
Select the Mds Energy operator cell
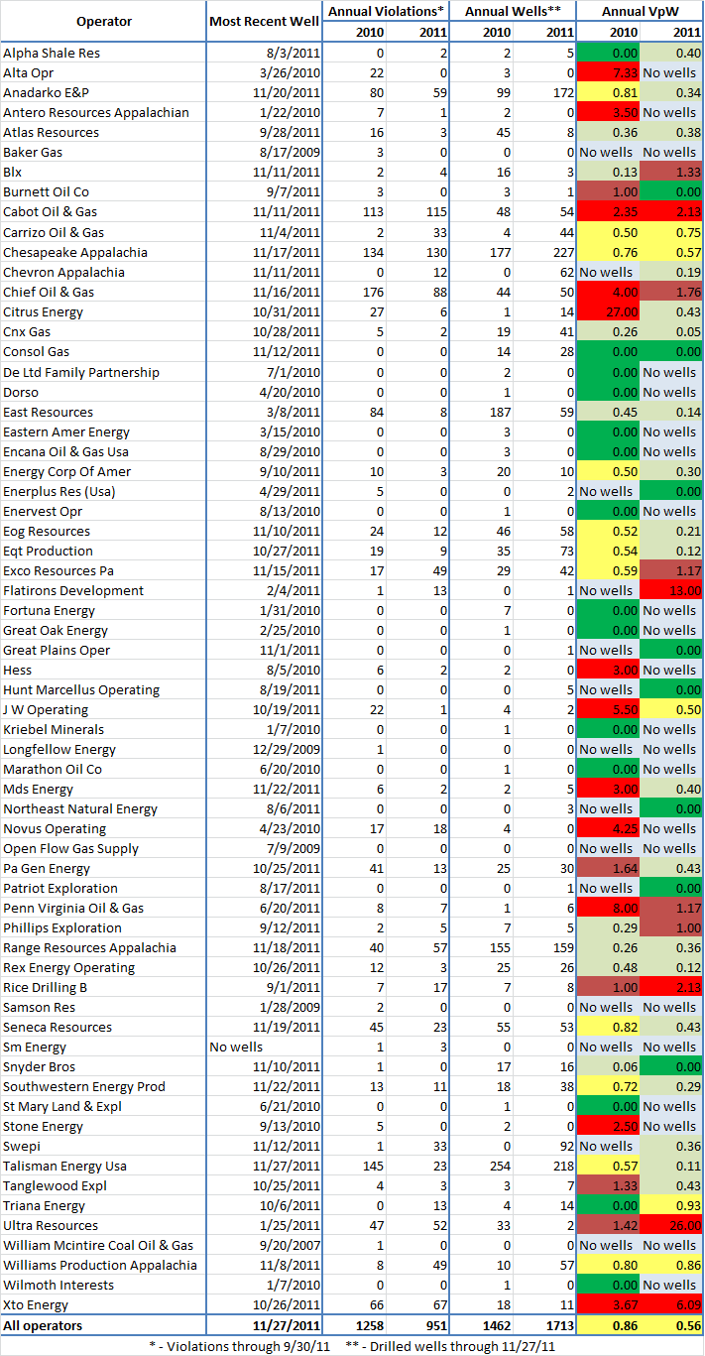[103, 789]
